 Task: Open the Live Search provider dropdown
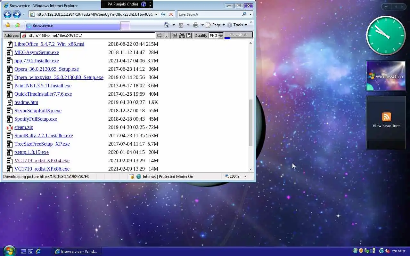pyautogui.click(x=250, y=14)
